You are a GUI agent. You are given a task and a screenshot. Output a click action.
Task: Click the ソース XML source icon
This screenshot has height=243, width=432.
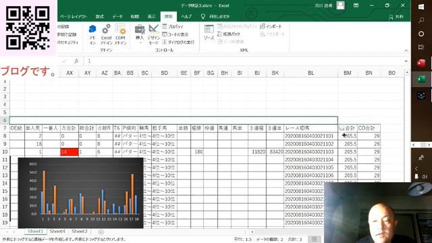pos(209,32)
